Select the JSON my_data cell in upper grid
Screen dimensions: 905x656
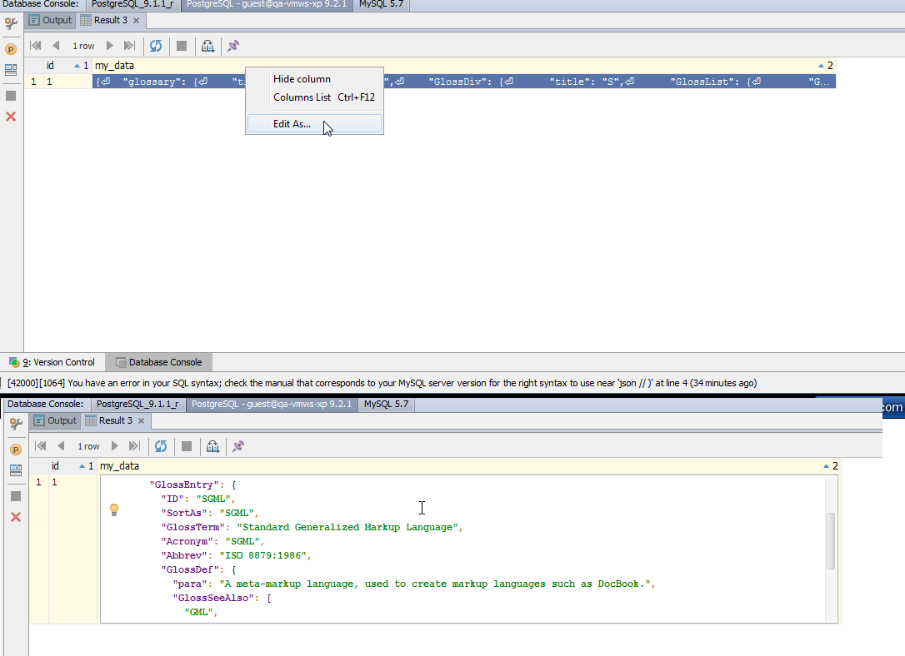coord(464,82)
